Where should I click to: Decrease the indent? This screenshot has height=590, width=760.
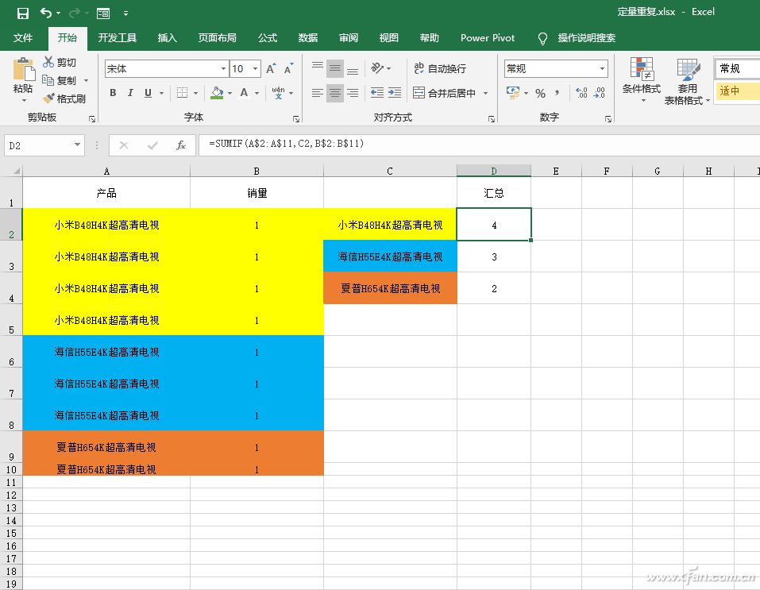coord(377,93)
